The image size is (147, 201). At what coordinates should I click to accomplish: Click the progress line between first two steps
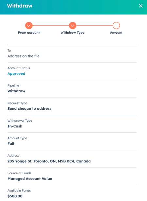click(x=51, y=25)
